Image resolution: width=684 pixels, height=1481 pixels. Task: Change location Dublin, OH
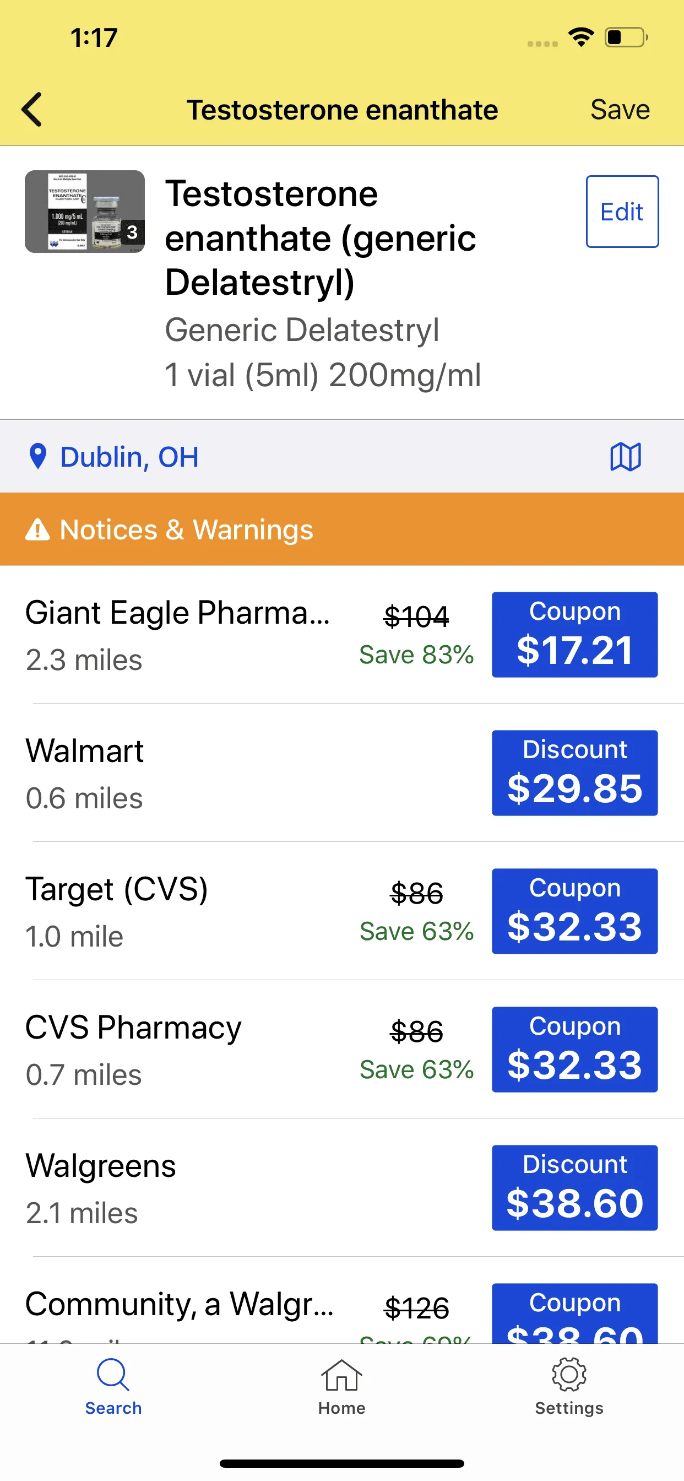coord(129,457)
